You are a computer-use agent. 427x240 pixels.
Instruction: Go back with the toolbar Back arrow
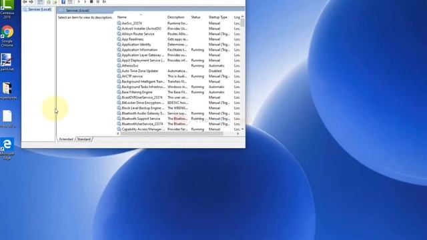click(25, 1)
